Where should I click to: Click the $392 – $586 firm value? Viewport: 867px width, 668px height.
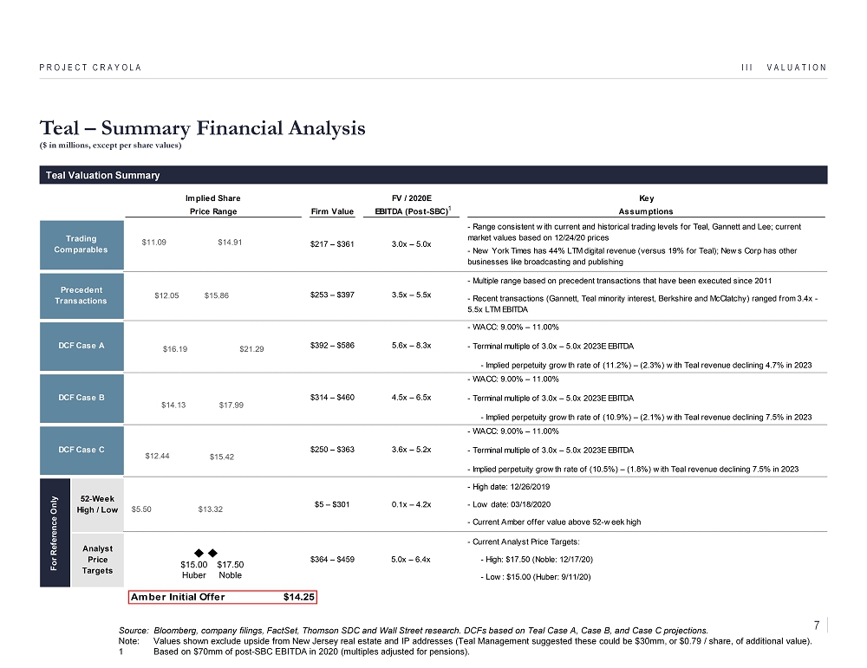pyautogui.click(x=331, y=345)
